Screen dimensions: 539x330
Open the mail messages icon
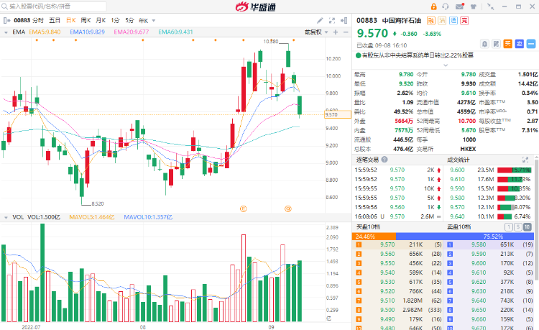pyautogui.click(x=460, y=6)
